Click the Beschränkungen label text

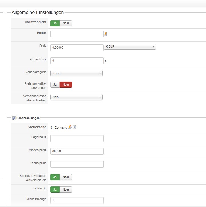point(28,118)
